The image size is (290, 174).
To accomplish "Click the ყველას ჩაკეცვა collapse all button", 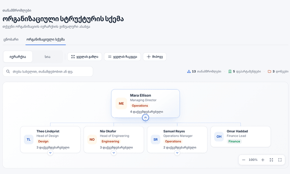I will (122, 57).
